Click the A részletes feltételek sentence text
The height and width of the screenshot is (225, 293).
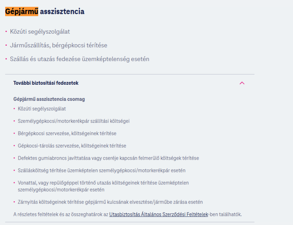(x=127, y=214)
